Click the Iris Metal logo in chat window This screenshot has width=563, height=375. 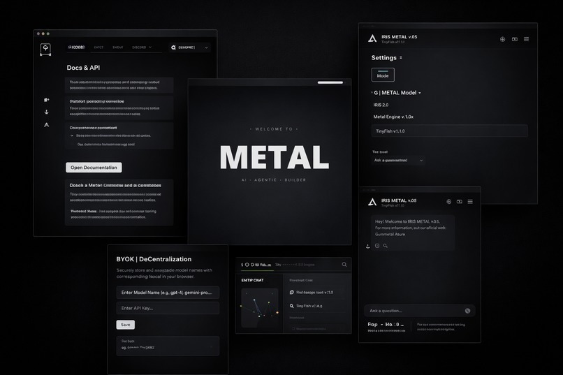click(372, 202)
